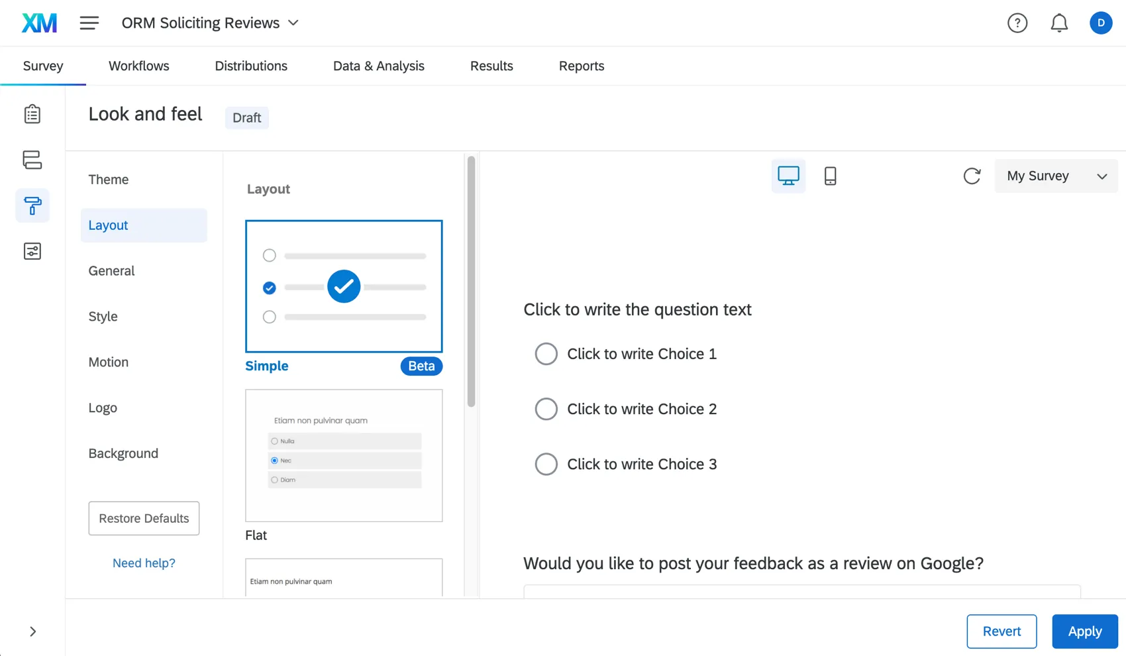Switch to the Workflows tab

pos(139,66)
